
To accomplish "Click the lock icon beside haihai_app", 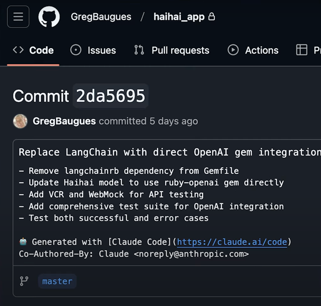I will [x=212, y=17].
